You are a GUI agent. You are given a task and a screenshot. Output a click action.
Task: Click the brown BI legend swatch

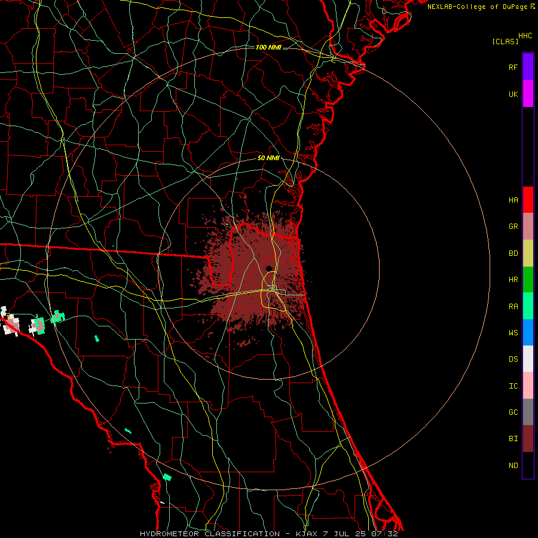(528, 439)
